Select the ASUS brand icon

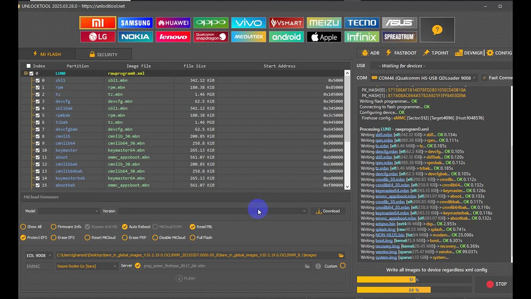pos(399,23)
